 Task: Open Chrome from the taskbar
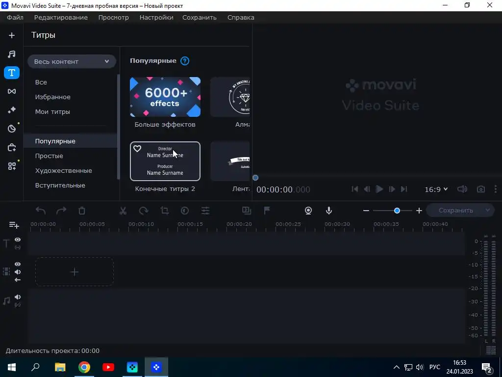tap(84, 367)
